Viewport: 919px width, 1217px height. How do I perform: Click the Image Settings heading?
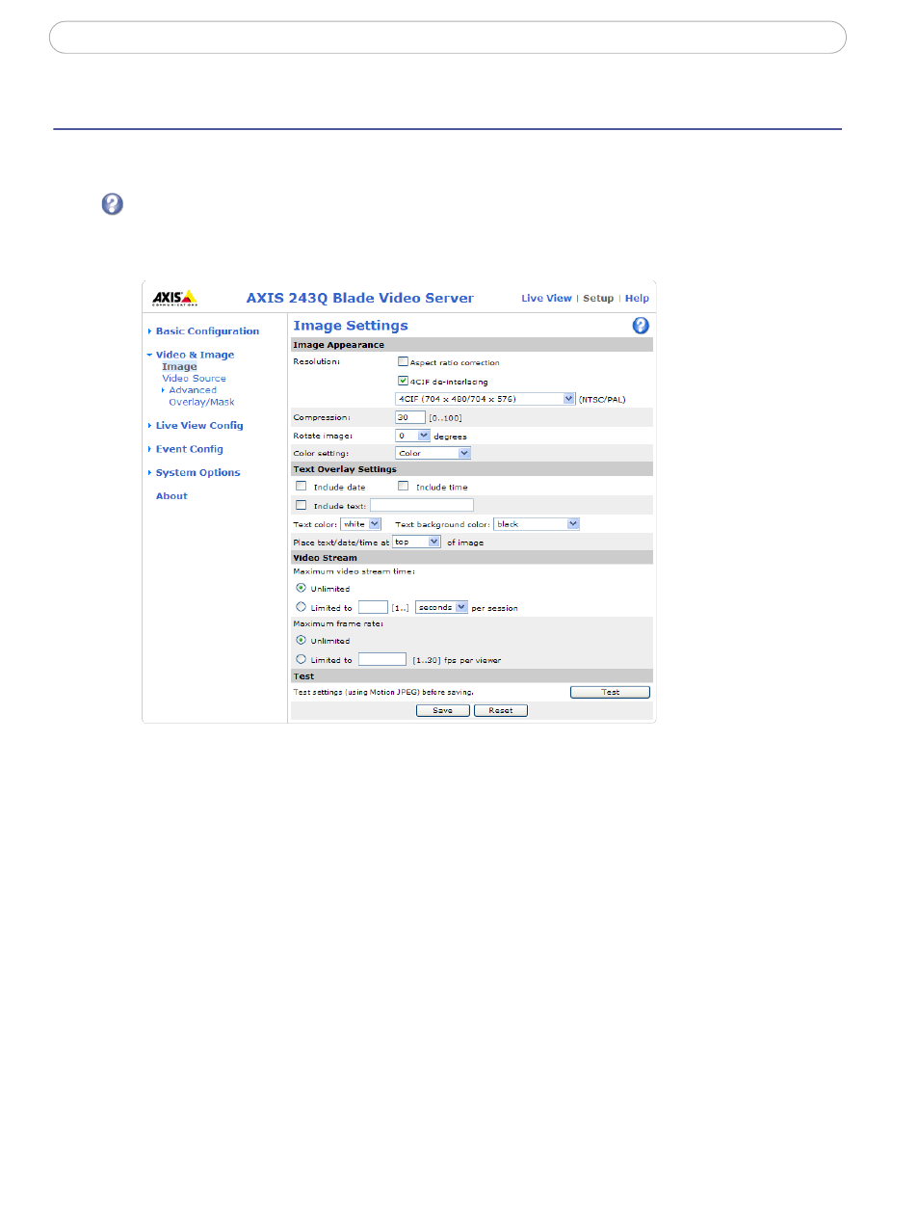[x=351, y=326]
